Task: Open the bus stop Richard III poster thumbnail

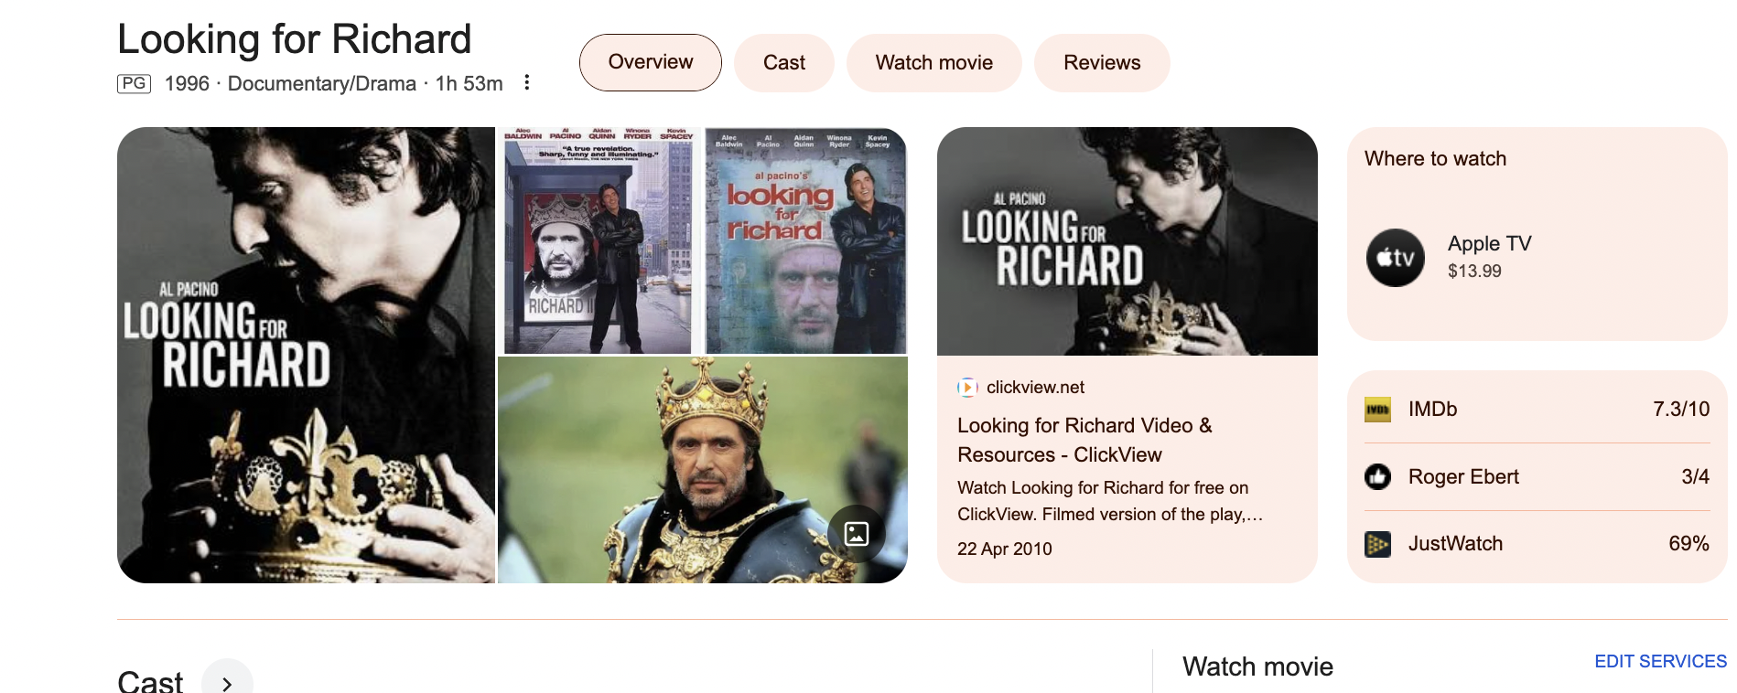Action: [x=599, y=241]
